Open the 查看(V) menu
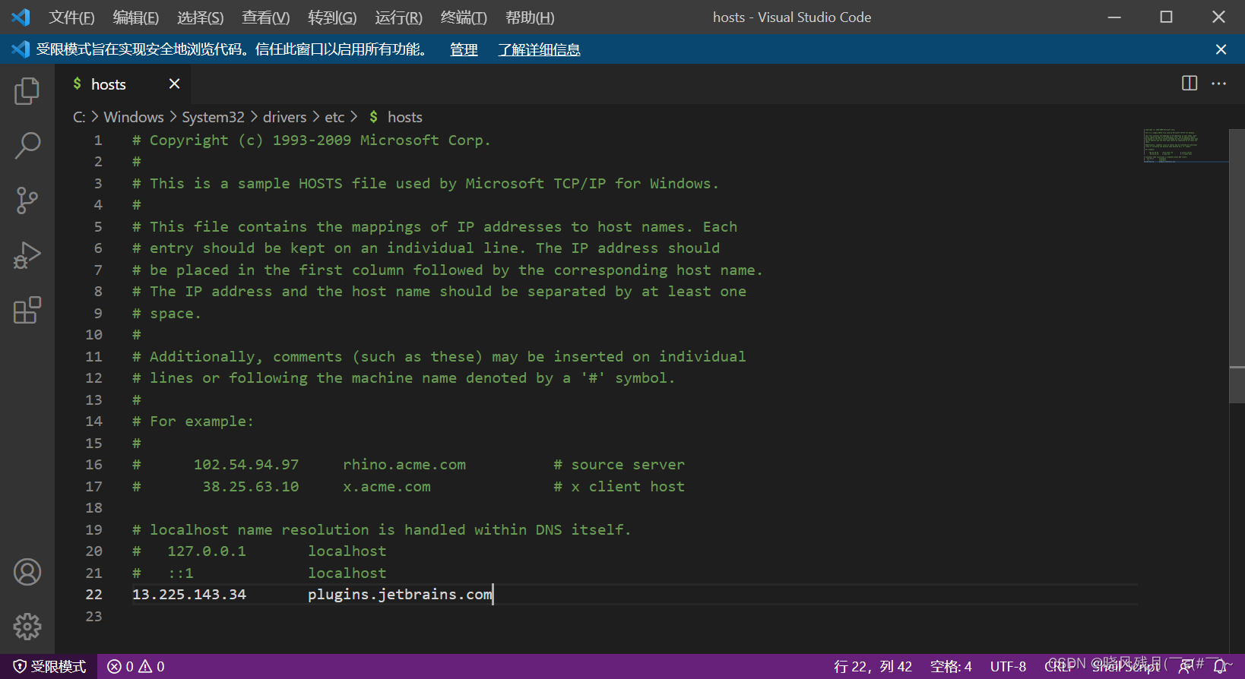The width and height of the screenshot is (1245, 679). point(266,17)
